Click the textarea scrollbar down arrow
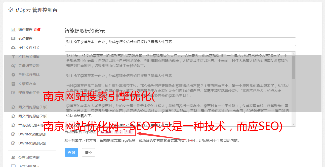Screen dimensions: 325x167 [294, 124]
